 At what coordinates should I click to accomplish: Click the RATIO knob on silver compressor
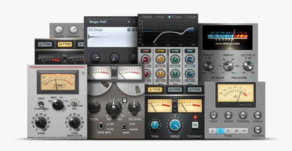(228, 66)
